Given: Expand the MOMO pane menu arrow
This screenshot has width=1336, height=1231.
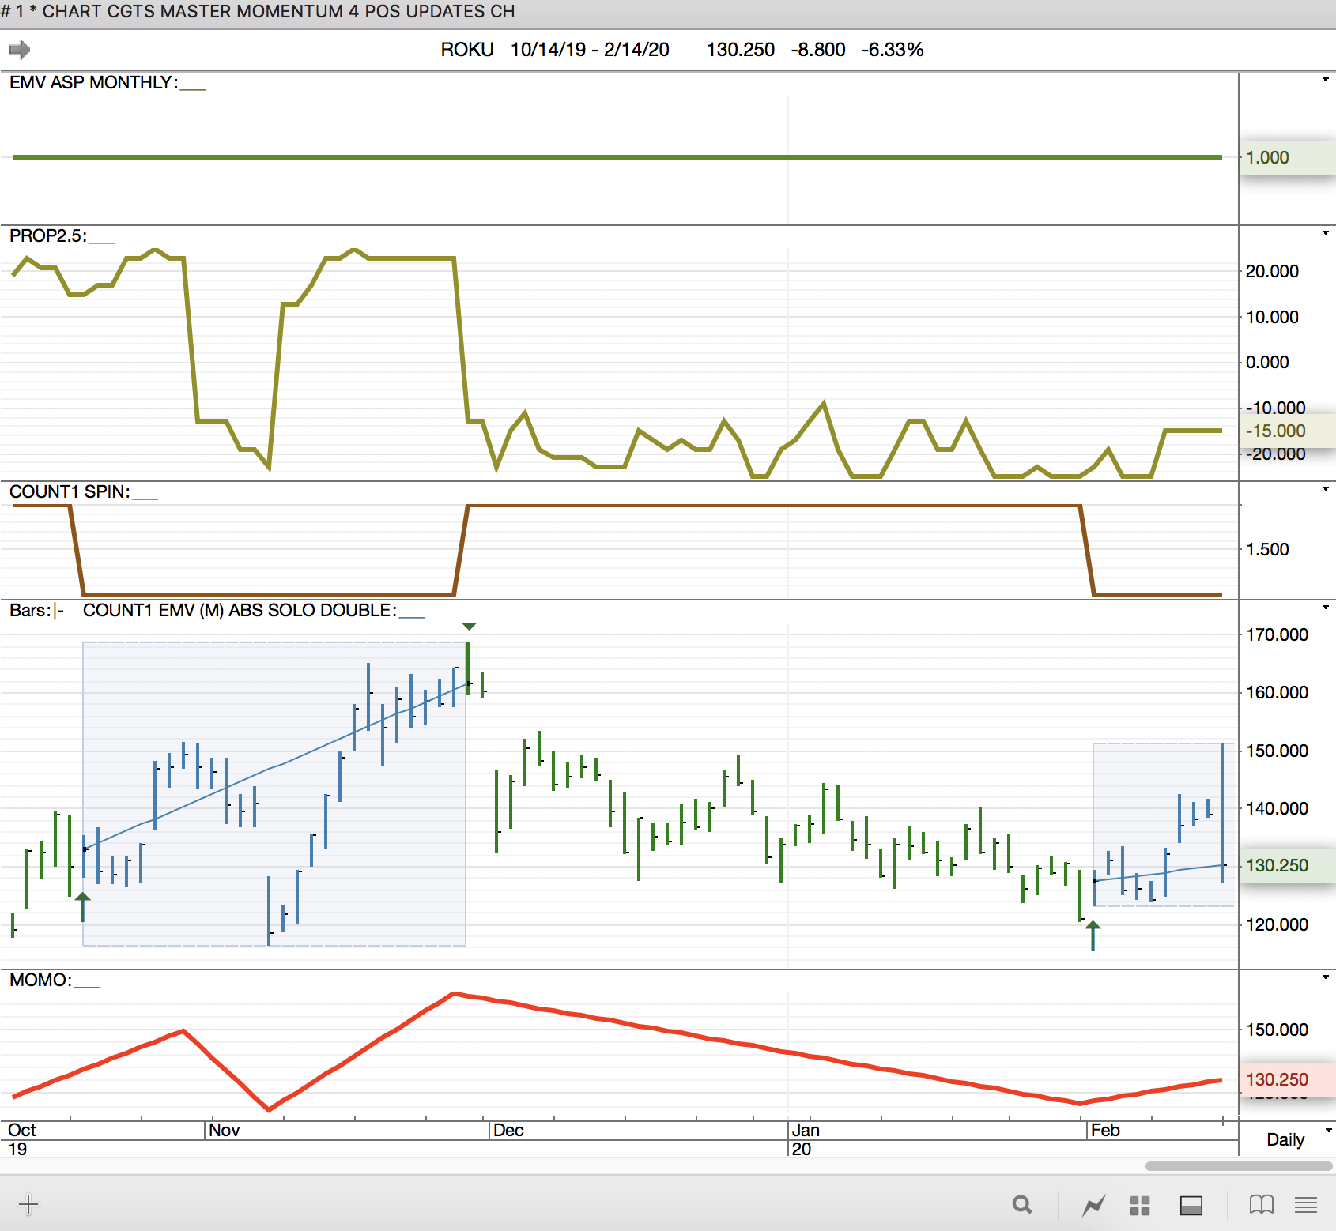Looking at the screenshot, I should click(x=1326, y=977).
